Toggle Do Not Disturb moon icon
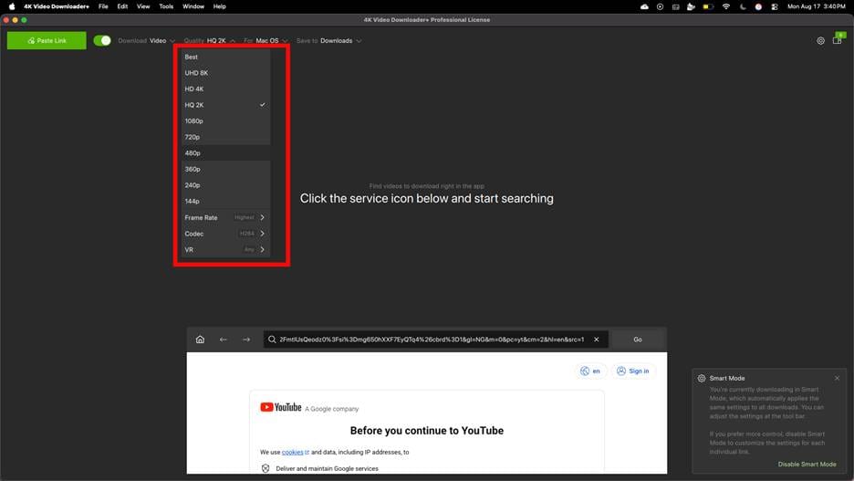The width and height of the screenshot is (854, 481). point(743,6)
